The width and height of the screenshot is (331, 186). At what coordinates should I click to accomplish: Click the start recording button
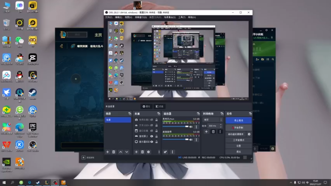tap(239, 128)
